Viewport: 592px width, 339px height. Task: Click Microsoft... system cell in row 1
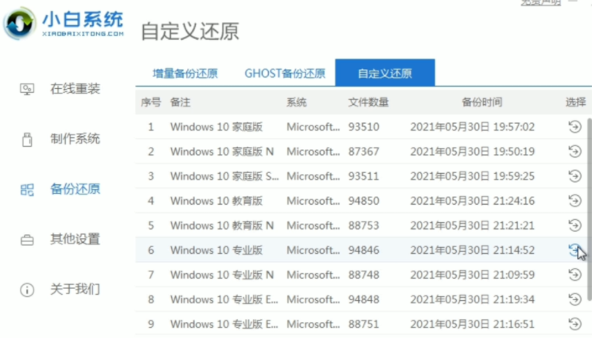pos(313,127)
